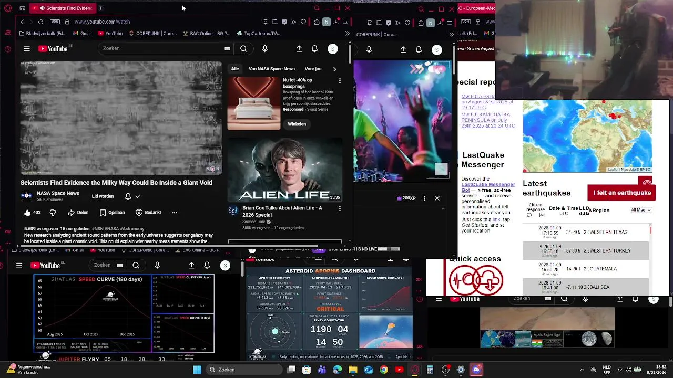Select the 'Voor jou' chip

click(313, 69)
